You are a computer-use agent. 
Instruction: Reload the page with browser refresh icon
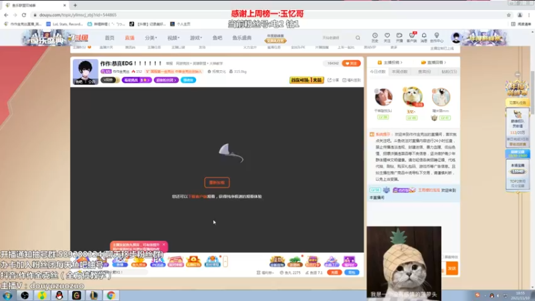coord(24,15)
